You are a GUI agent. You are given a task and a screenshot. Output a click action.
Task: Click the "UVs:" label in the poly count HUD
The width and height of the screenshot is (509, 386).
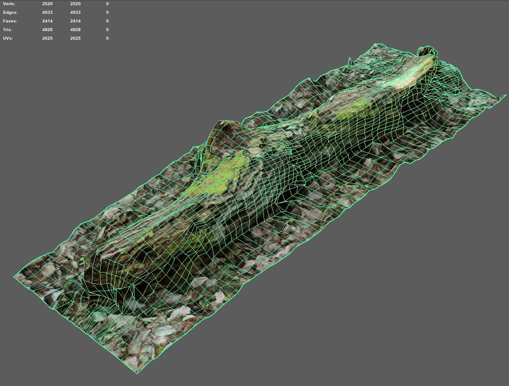pyautogui.click(x=8, y=38)
